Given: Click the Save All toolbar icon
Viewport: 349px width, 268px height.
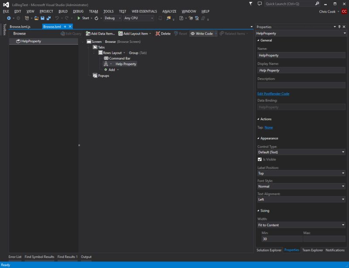Looking at the screenshot, I should 48,18.
